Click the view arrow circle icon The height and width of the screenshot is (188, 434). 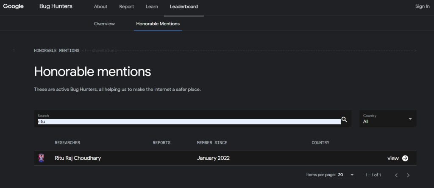pyautogui.click(x=405, y=158)
